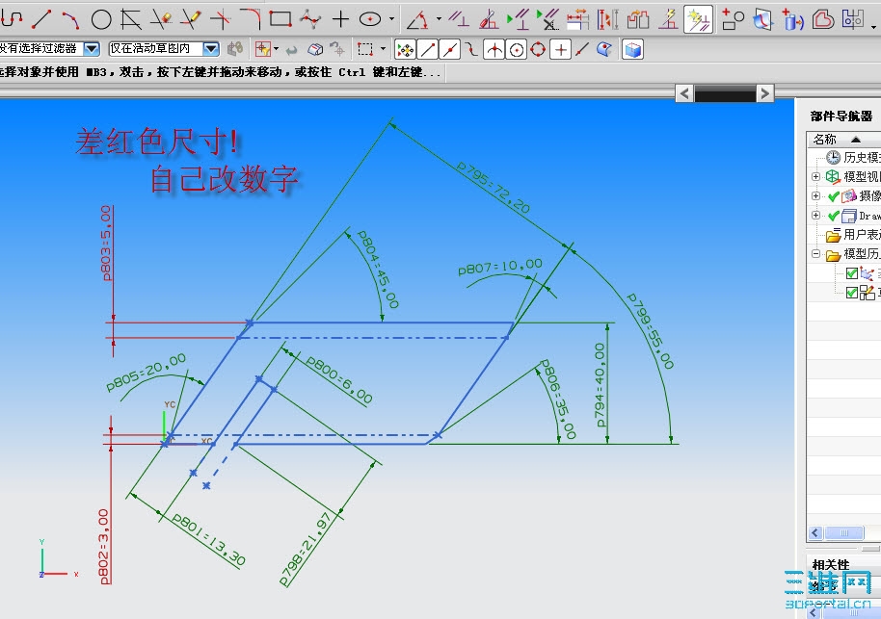Expand the Drawing tree node

pyautogui.click(x=815, y=216)
